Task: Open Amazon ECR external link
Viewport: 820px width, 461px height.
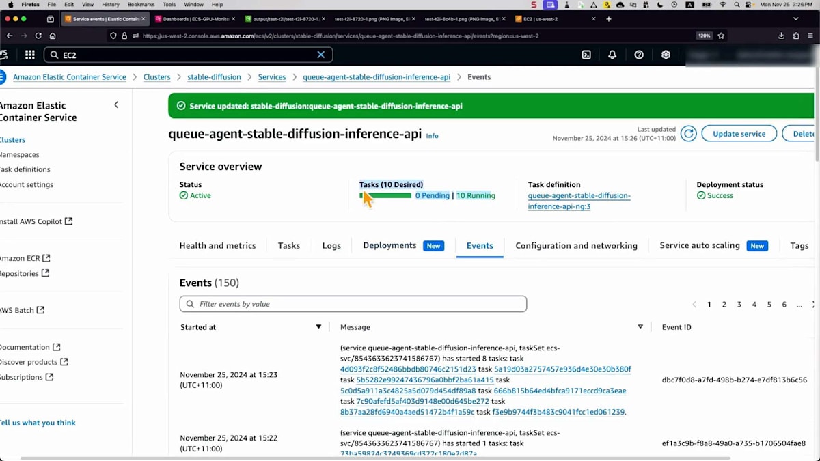Action: pyautogui.click(x=25, y=258)
